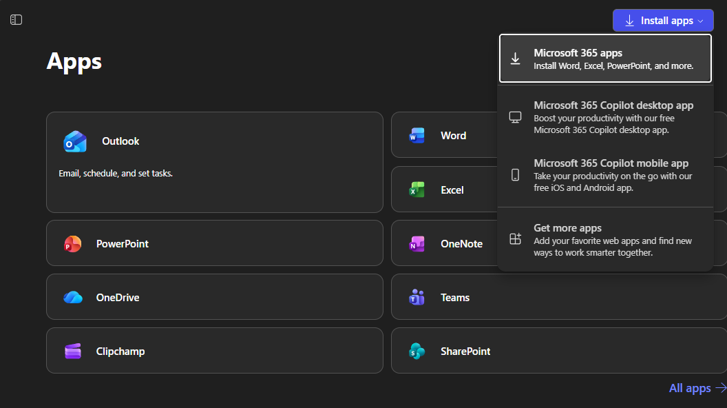
Task: Open the Outlook app card
Action: [215, 163]
